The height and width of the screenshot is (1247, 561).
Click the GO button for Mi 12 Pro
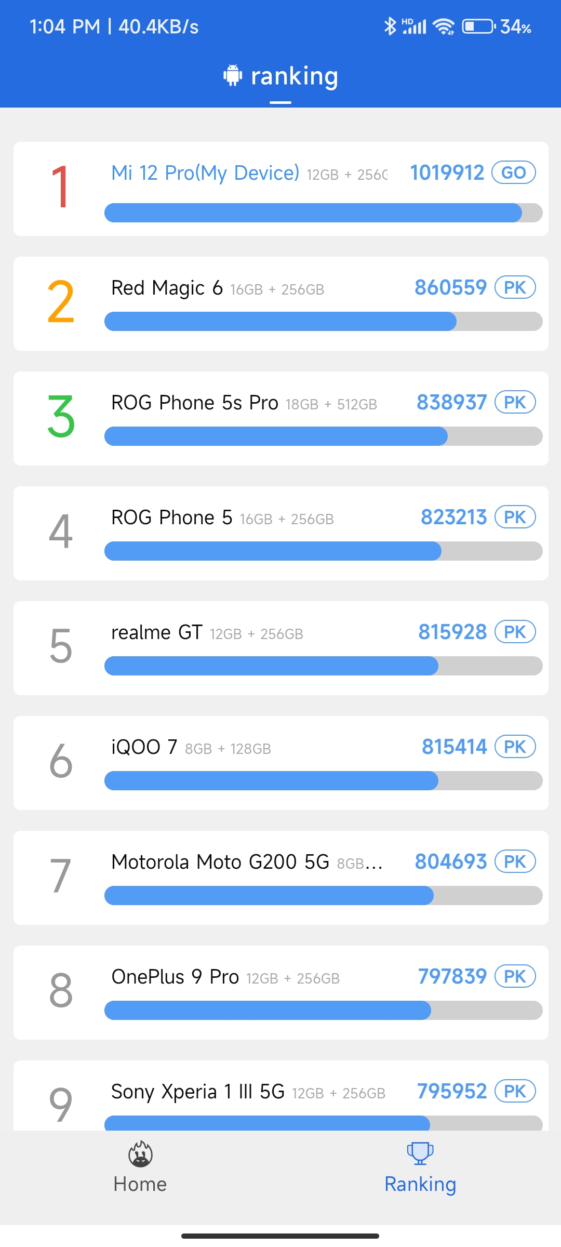tap(514, 173)
